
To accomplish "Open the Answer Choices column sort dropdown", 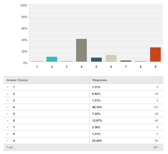I will 86,80.
